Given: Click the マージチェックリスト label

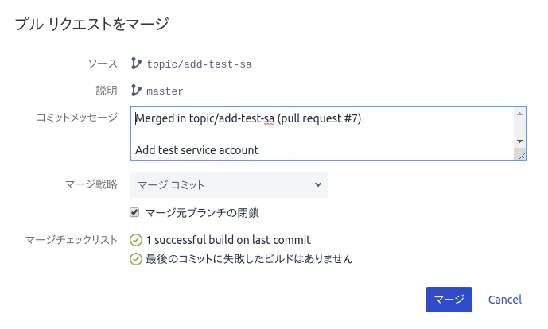Looking at the screenshot, I should [x=72, y=240].
